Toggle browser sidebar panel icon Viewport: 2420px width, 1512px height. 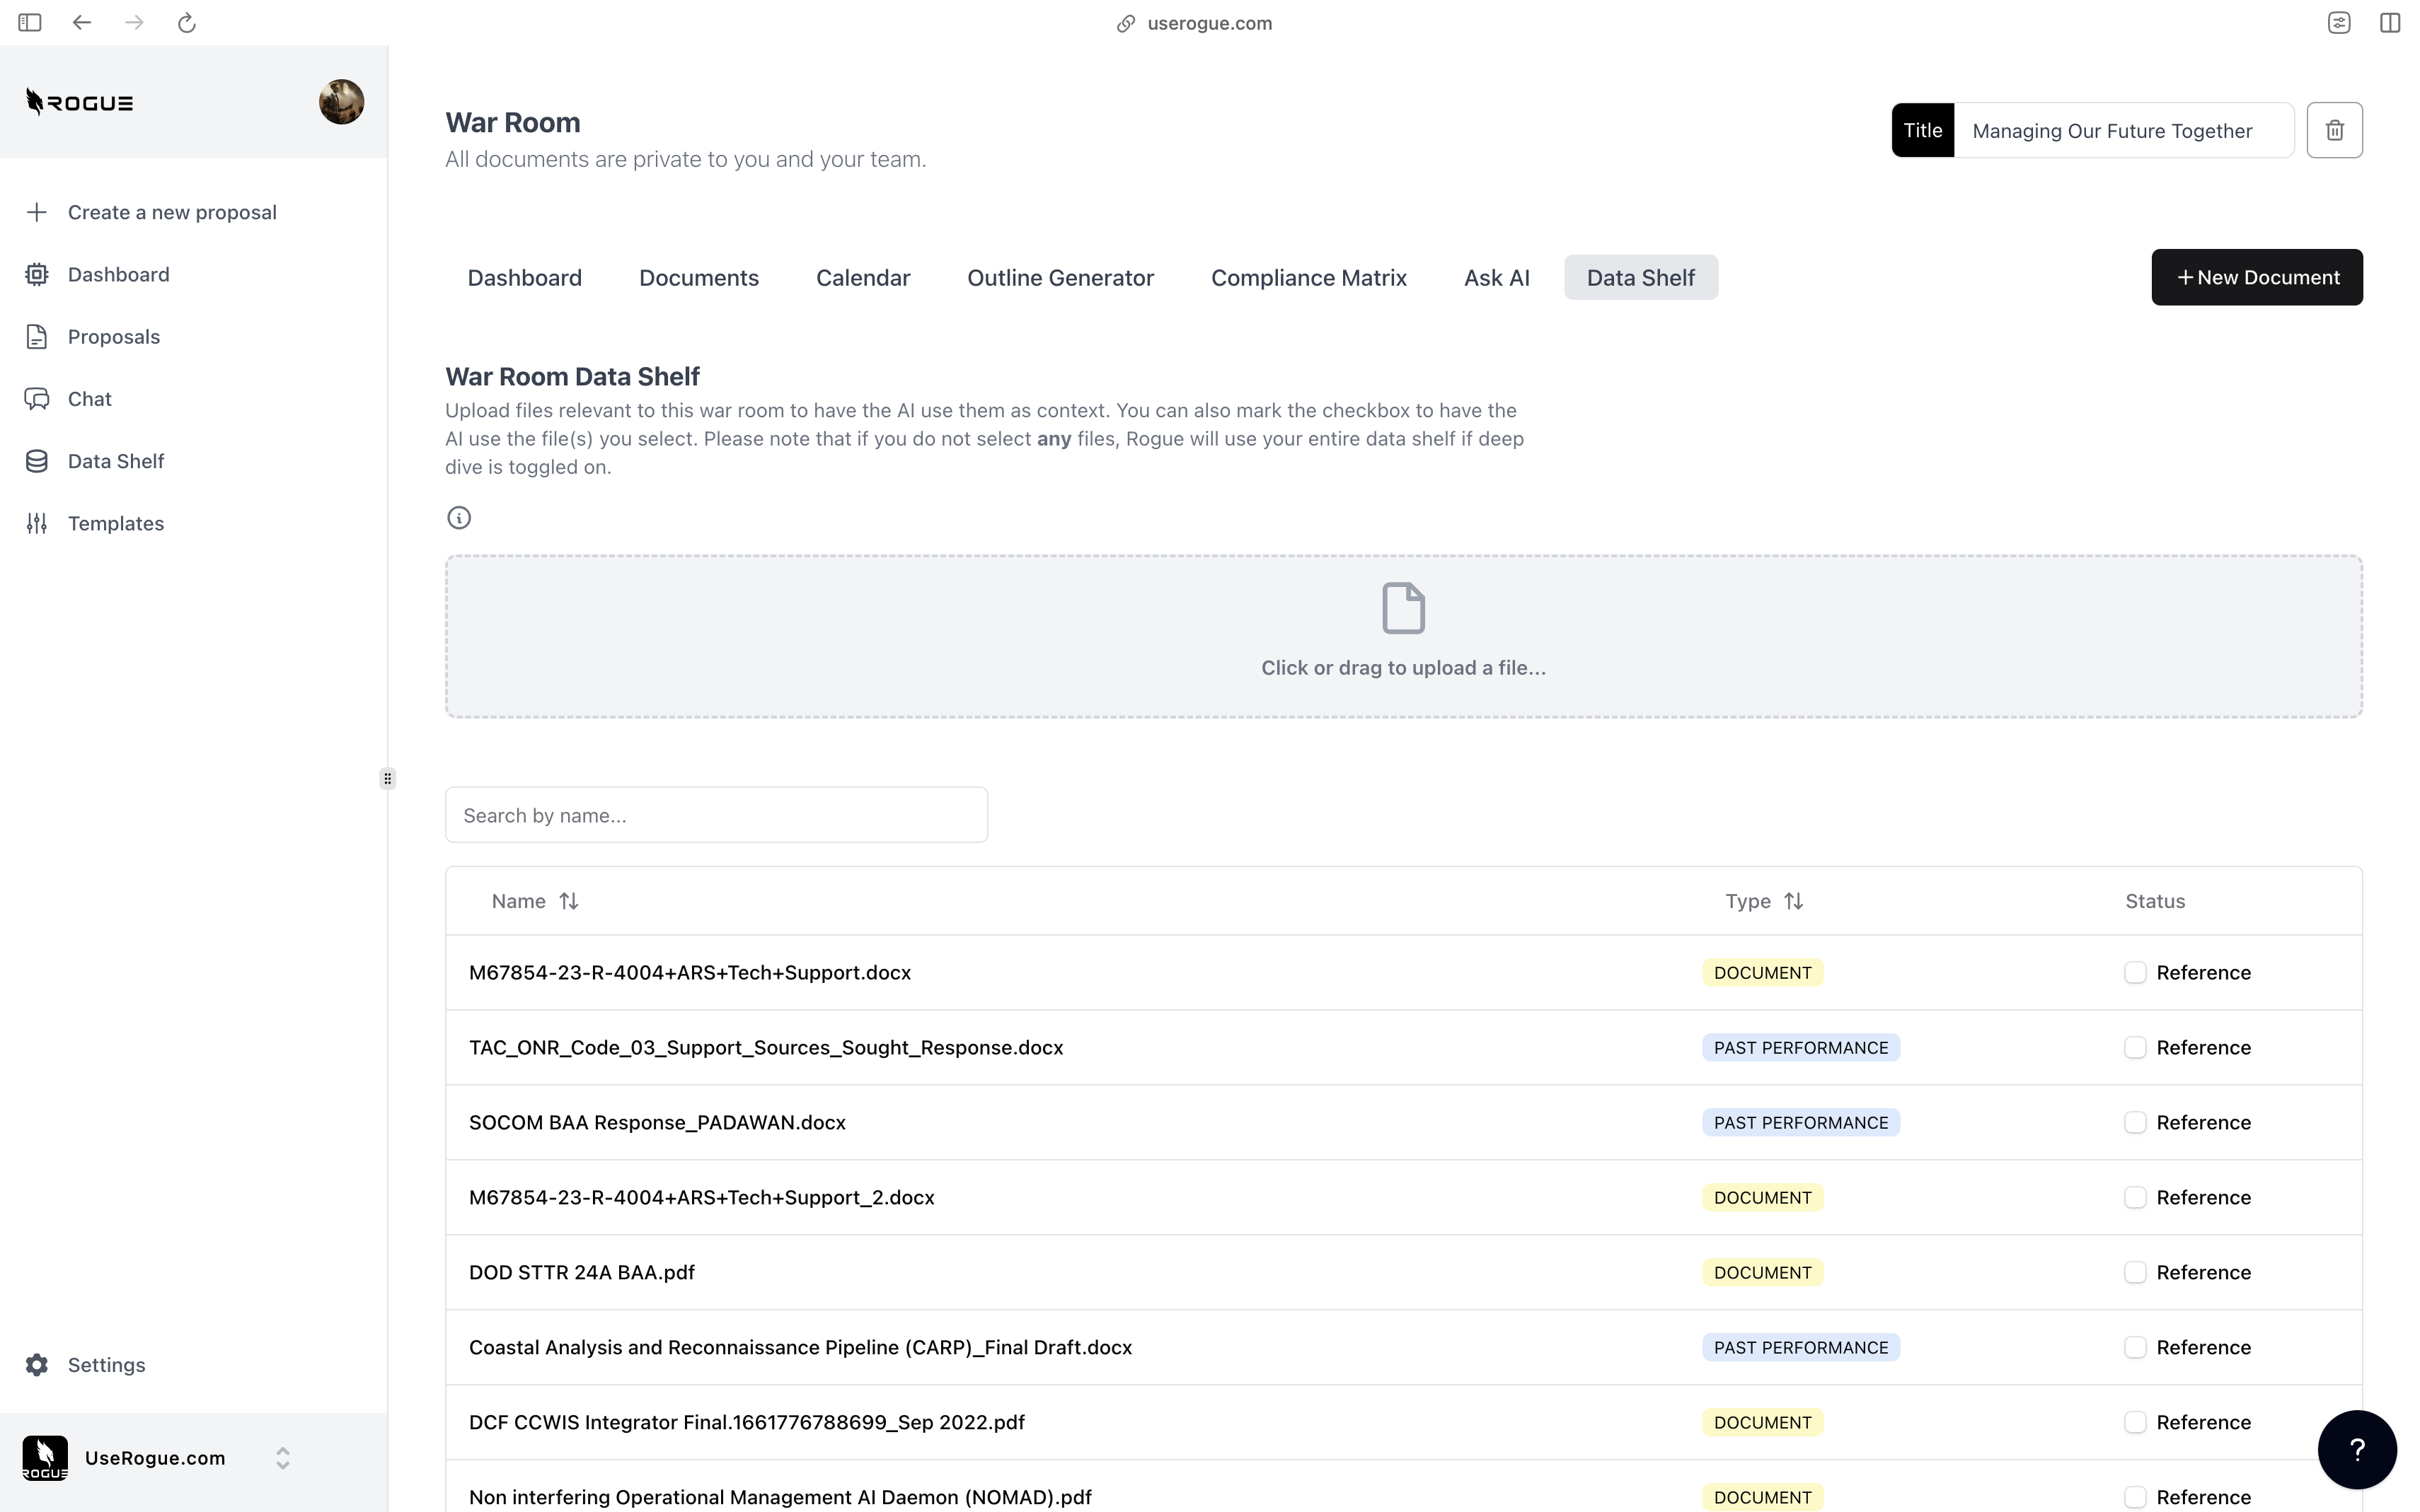point(30,23)
